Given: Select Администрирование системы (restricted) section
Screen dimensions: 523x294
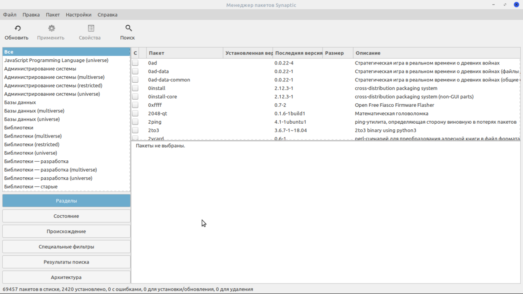Looking at the screenshot, I should [66, 86].
